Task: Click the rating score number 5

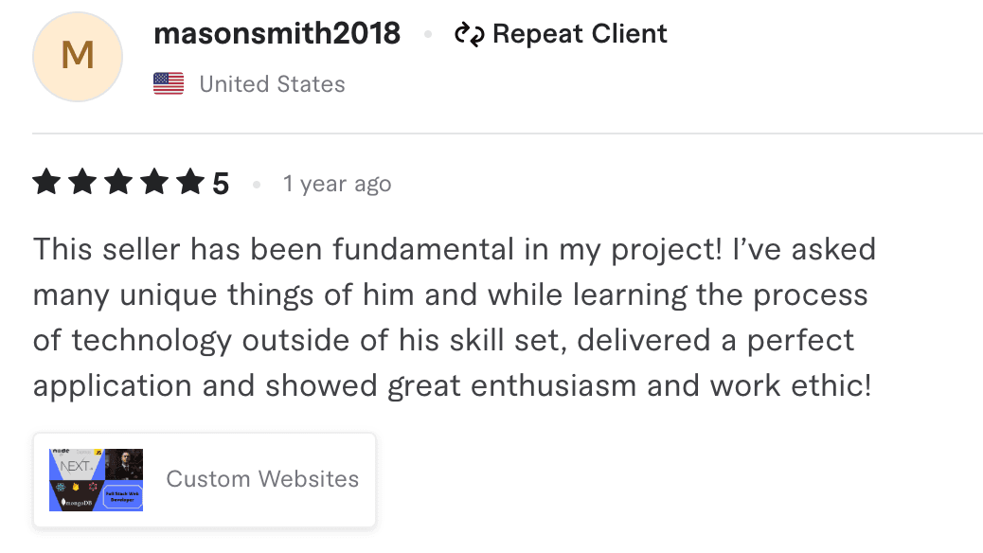Action: (x=222, y=182)
